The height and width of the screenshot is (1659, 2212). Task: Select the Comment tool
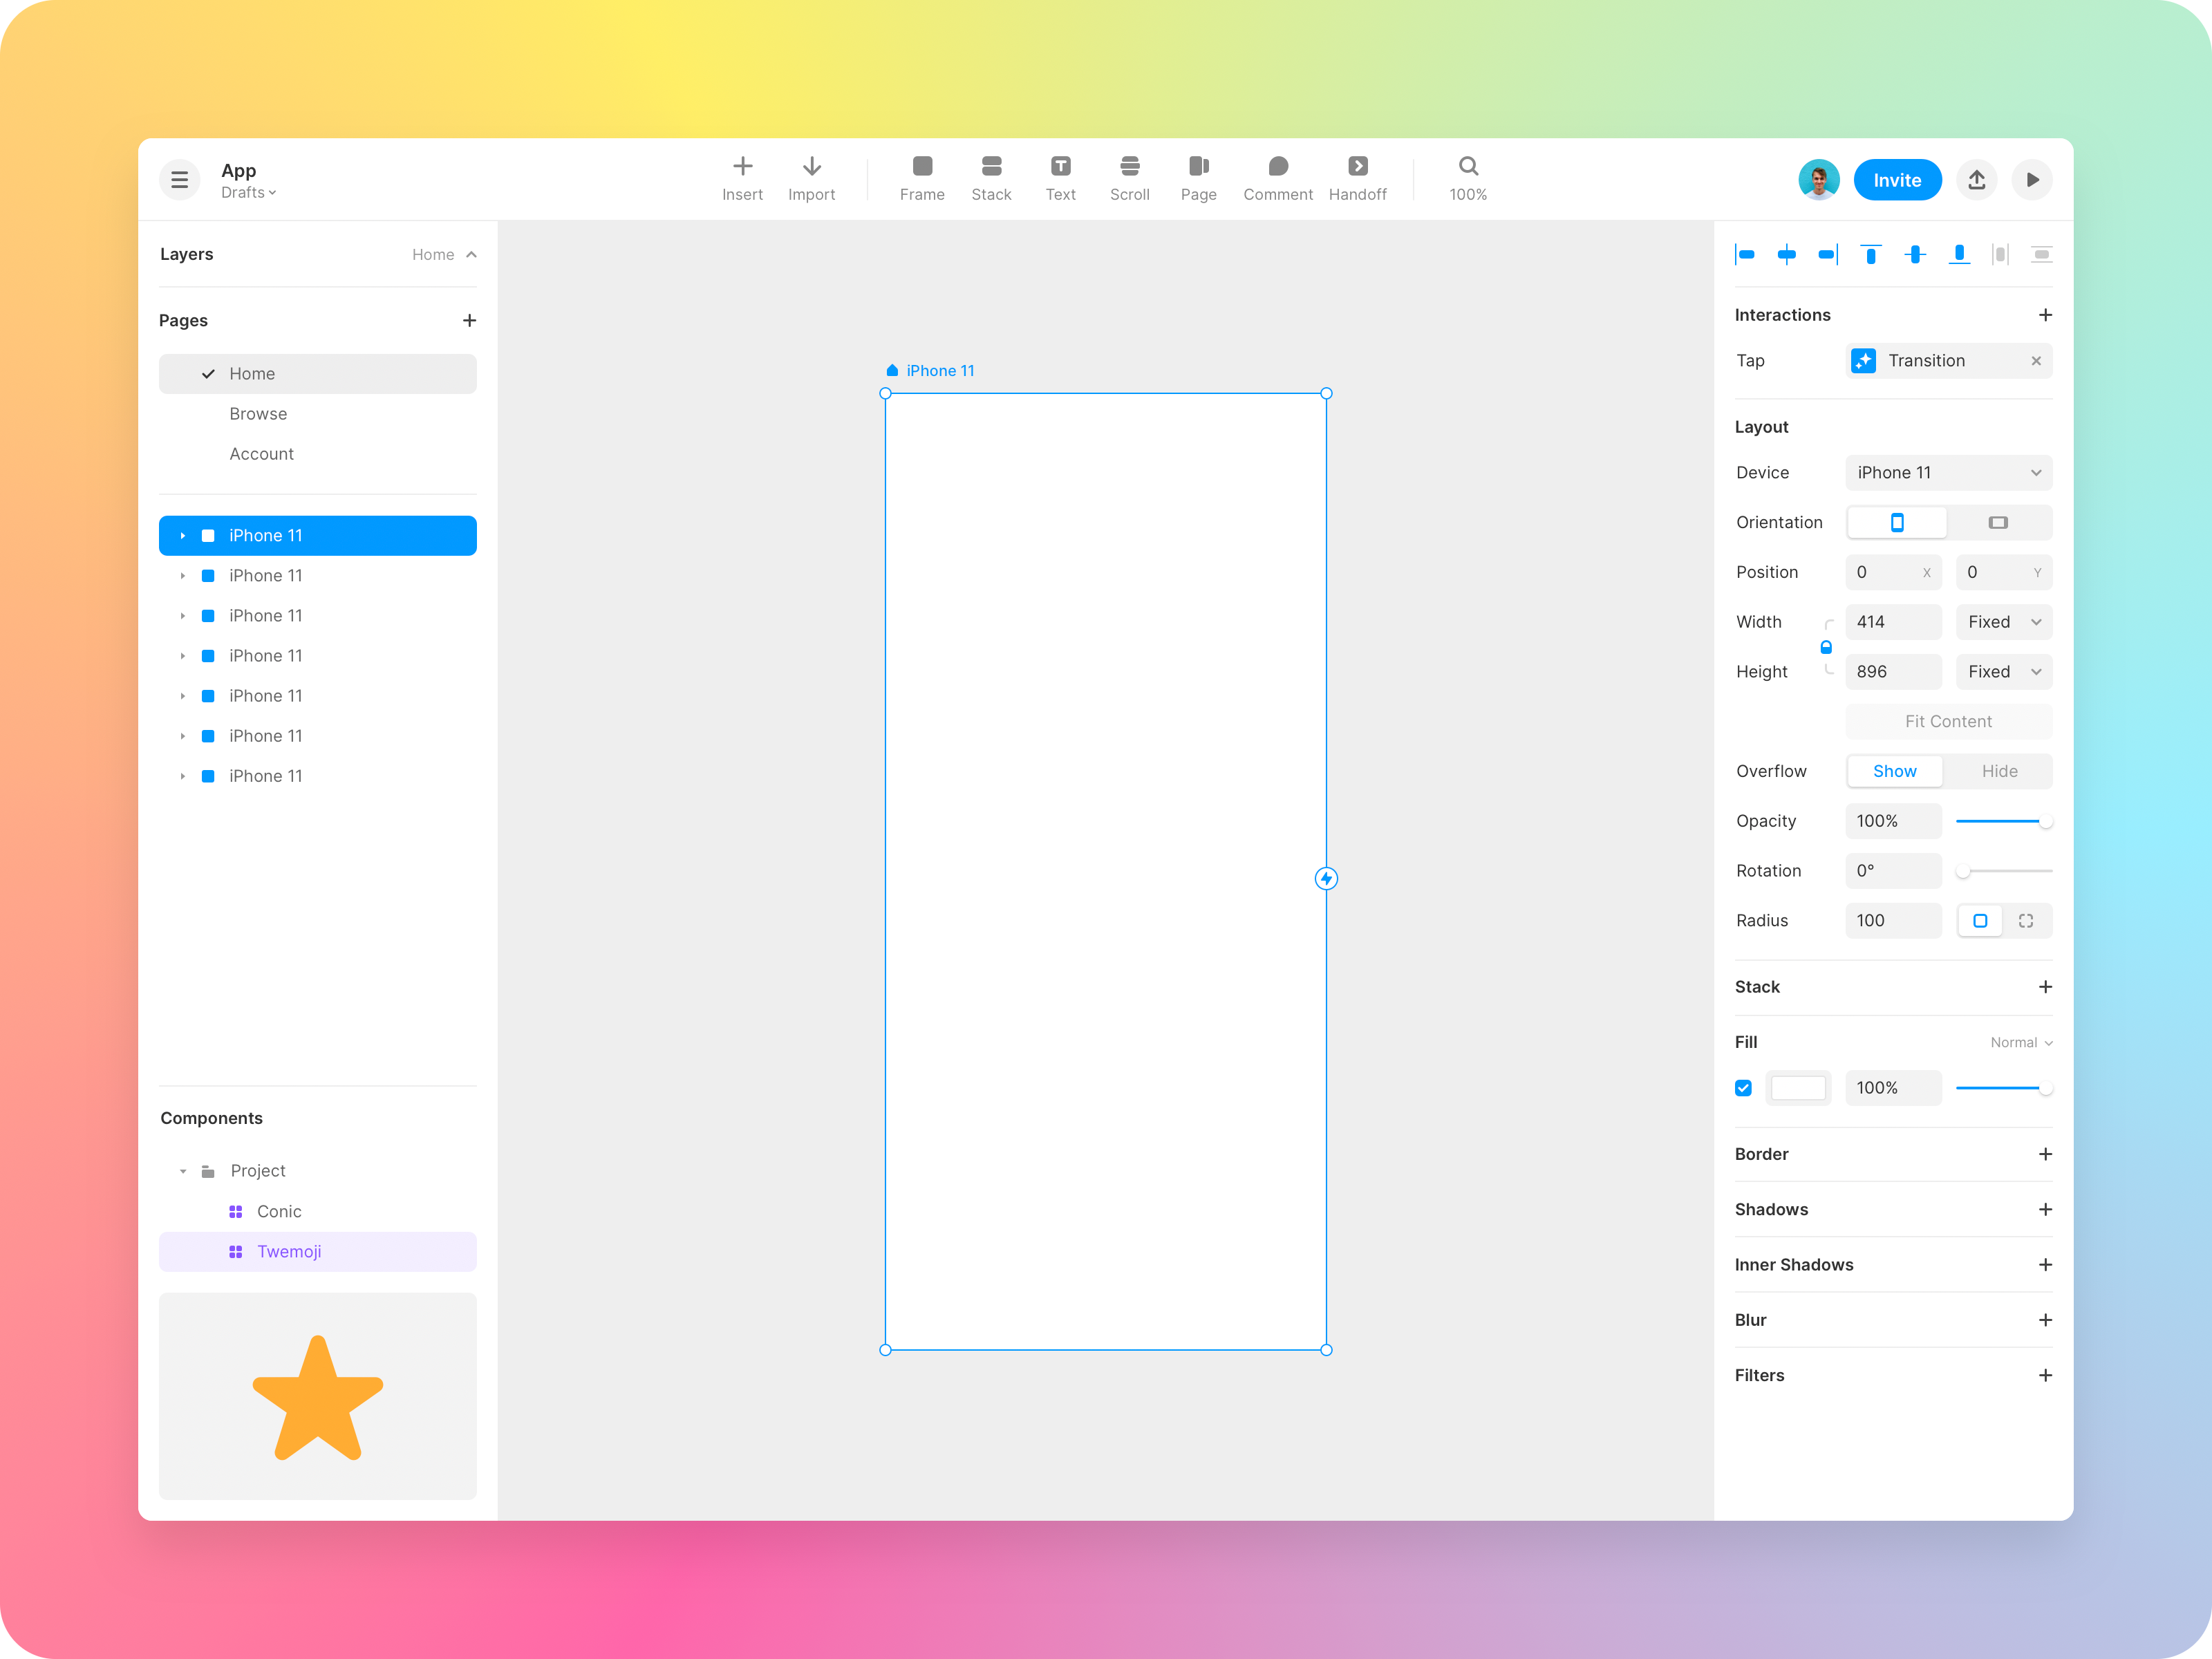[1277, 179]
